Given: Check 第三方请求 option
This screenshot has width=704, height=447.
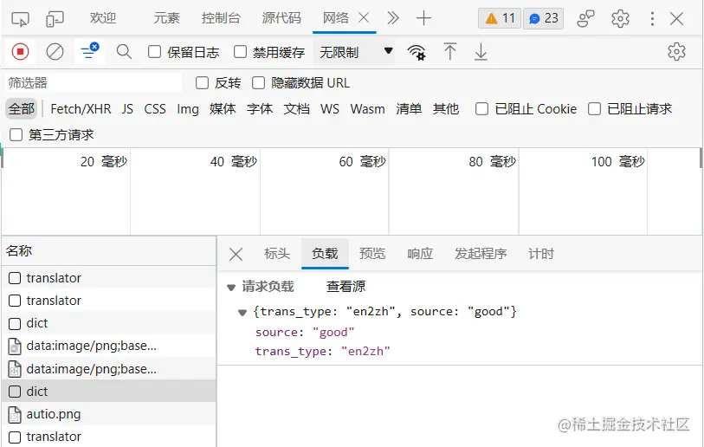Looking at the screenshot, I should click(16, 135).
